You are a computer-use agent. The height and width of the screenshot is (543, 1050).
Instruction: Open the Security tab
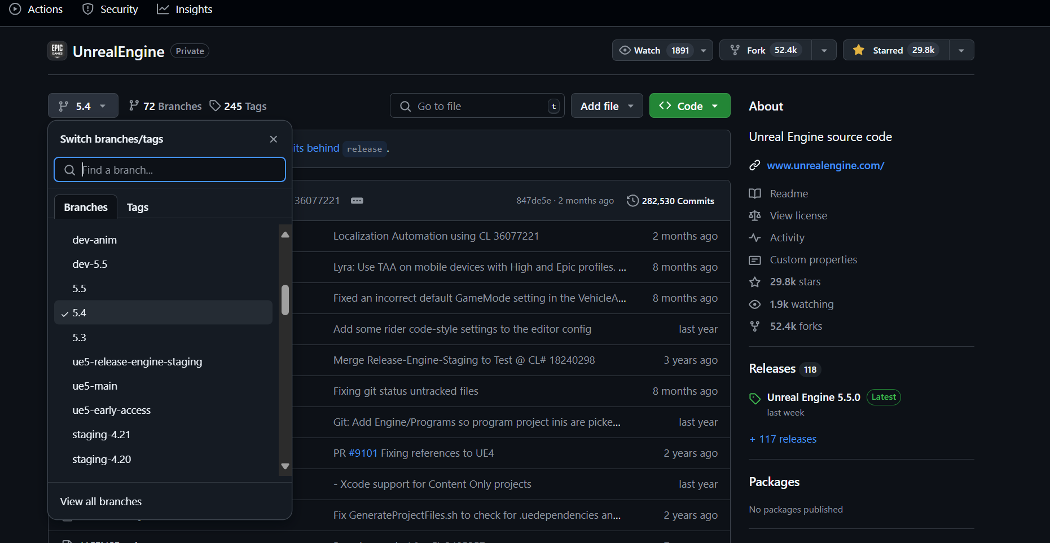click(x=110, y=9)
